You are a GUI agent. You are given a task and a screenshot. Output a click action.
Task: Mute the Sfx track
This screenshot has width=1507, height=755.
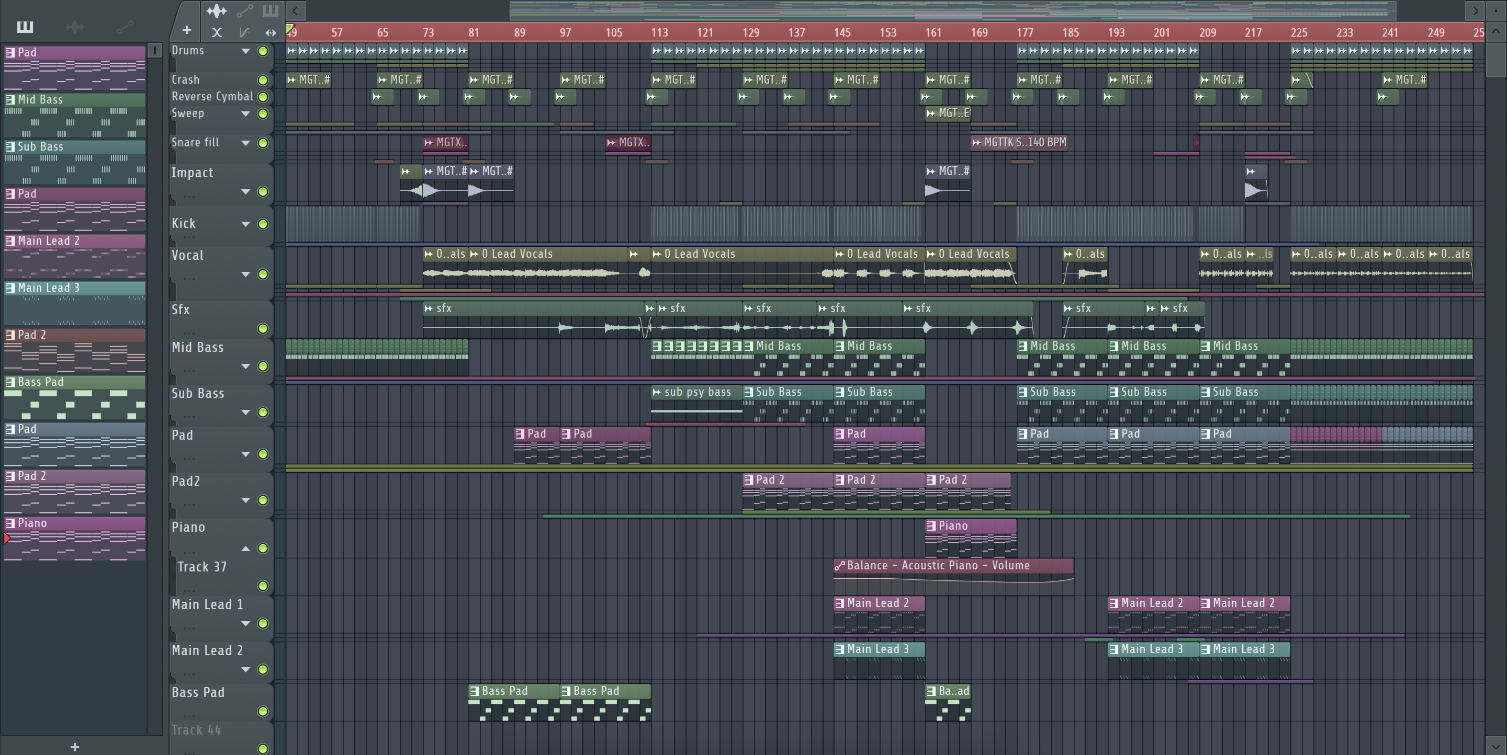tap(263, 329)
